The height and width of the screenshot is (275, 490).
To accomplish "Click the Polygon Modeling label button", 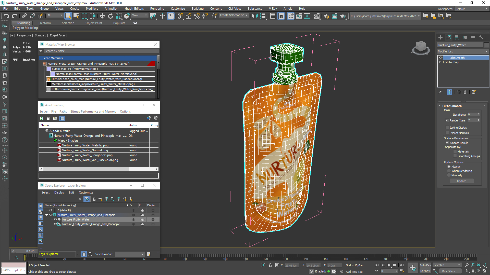I will [25, 28].
